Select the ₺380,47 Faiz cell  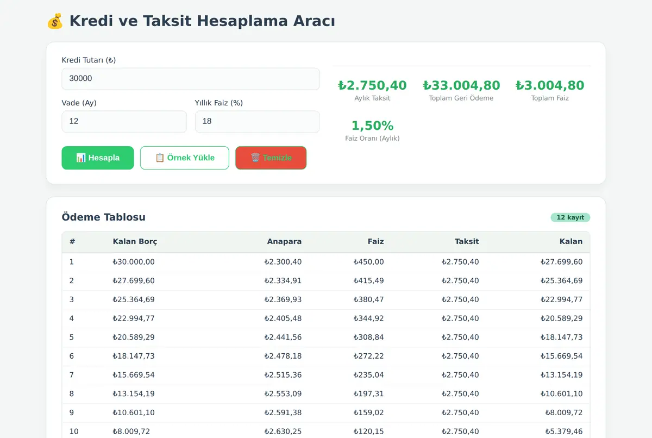(368, 300)
